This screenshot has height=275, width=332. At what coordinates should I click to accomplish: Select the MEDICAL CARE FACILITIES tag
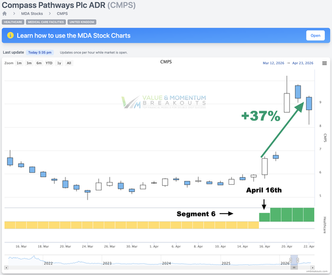[46, 22]
